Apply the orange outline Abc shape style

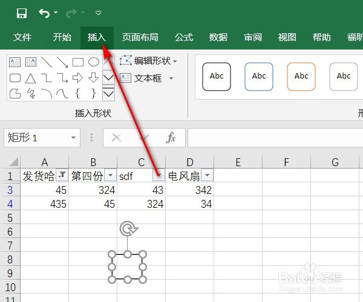(x=301, y=77)
